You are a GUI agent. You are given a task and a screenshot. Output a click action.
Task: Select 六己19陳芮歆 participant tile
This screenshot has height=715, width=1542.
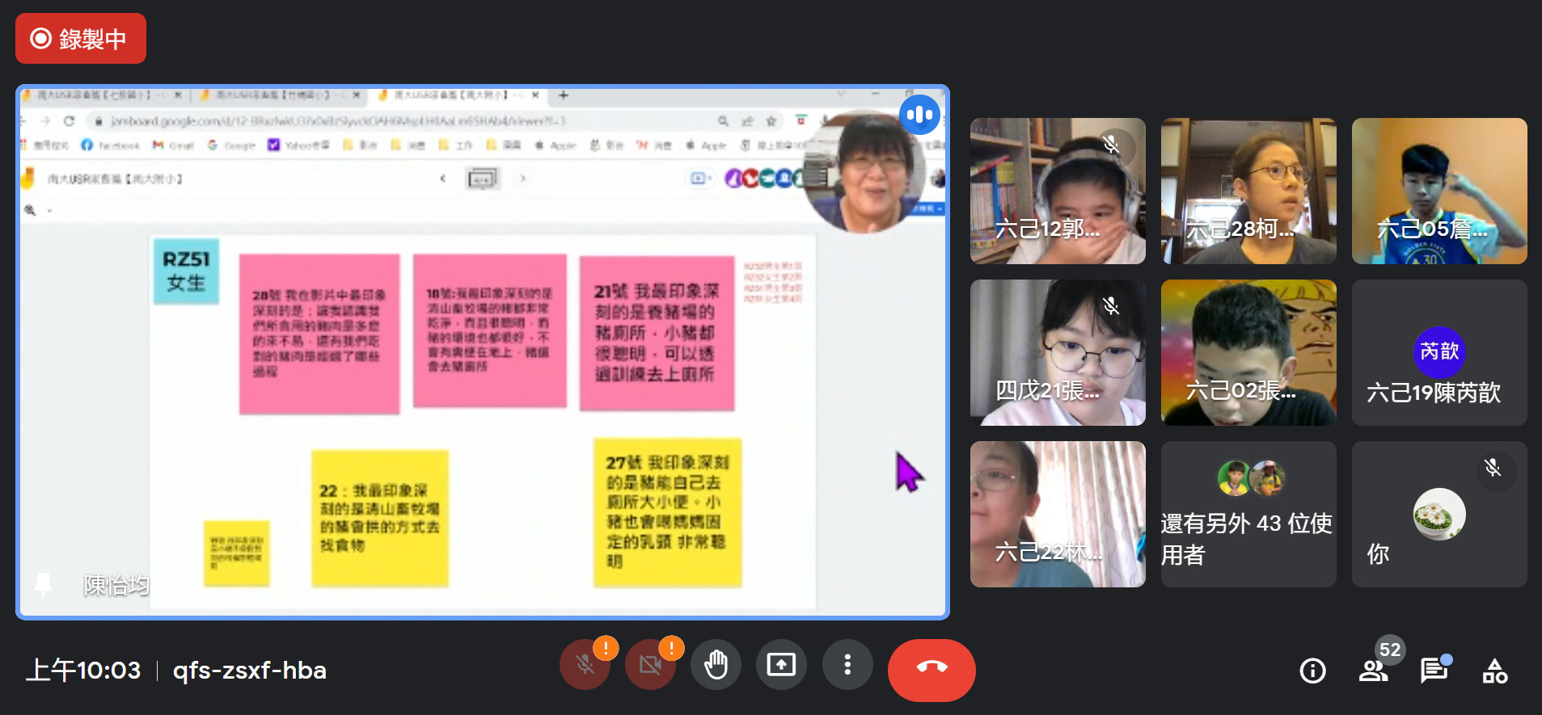1439,352
